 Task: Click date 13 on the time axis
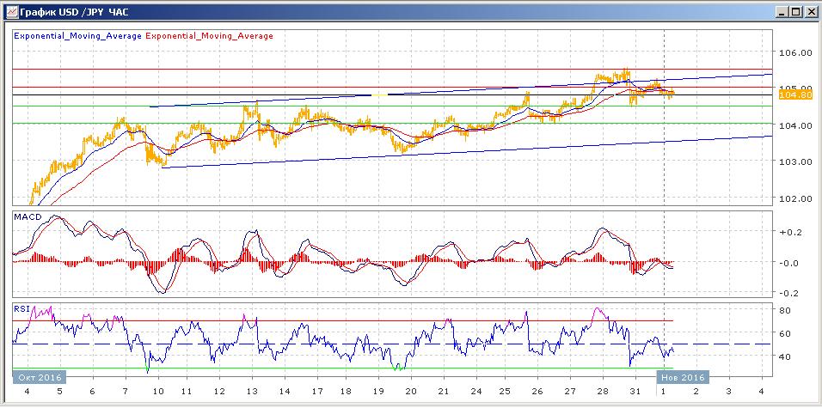[x=252, y=391]
